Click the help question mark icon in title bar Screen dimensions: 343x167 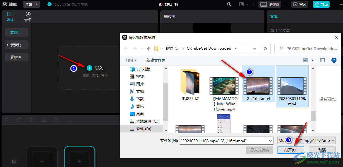click(229, 4)
